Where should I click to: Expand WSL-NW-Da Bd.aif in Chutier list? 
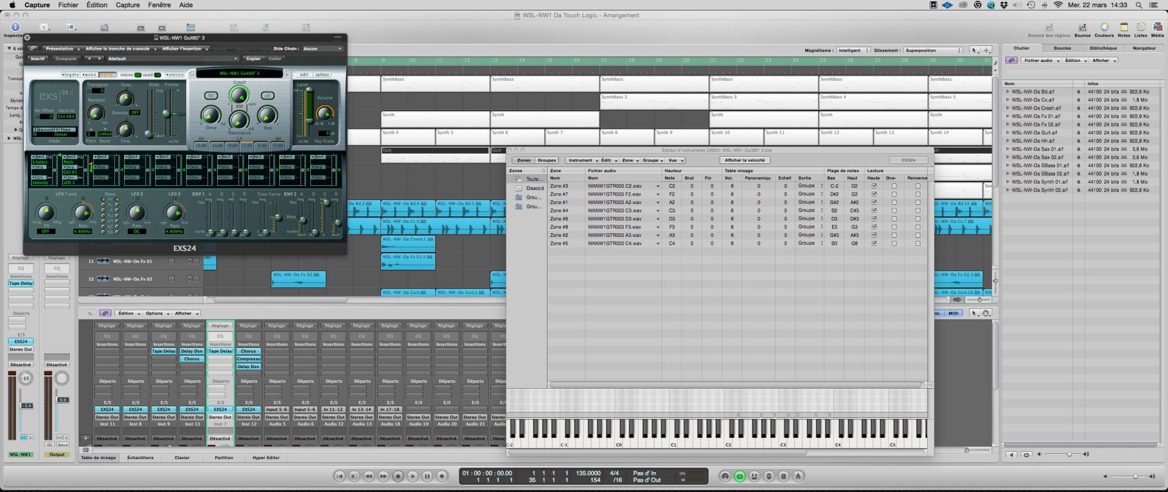coord(1007,92)
